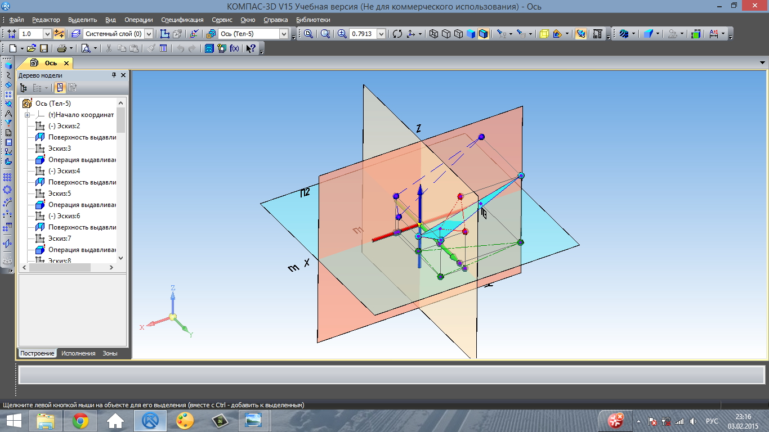Click the Print icon
The image size is (769, 432).
pyautogui.click(x=61, y=48)
